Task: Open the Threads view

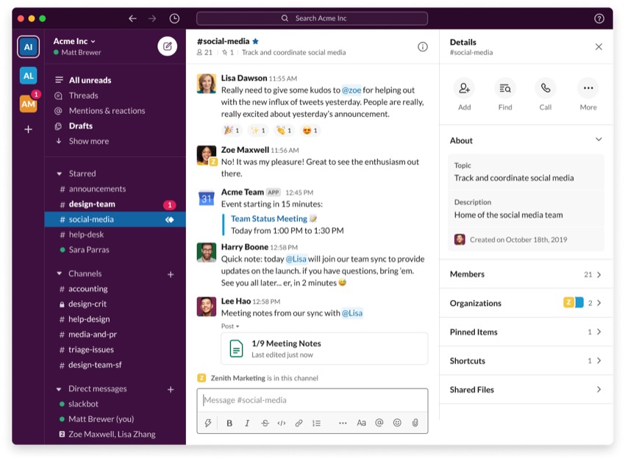Action: pyautogui.click(x=83, y=95)
